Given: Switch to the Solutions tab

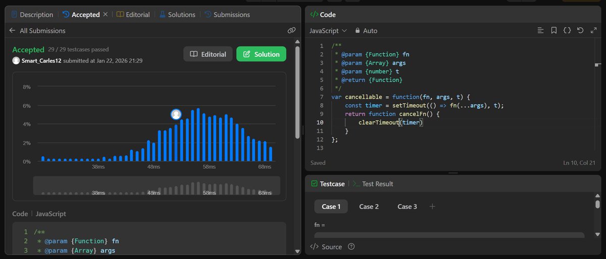Looking at the screenshot, I should tap(177, 15).
